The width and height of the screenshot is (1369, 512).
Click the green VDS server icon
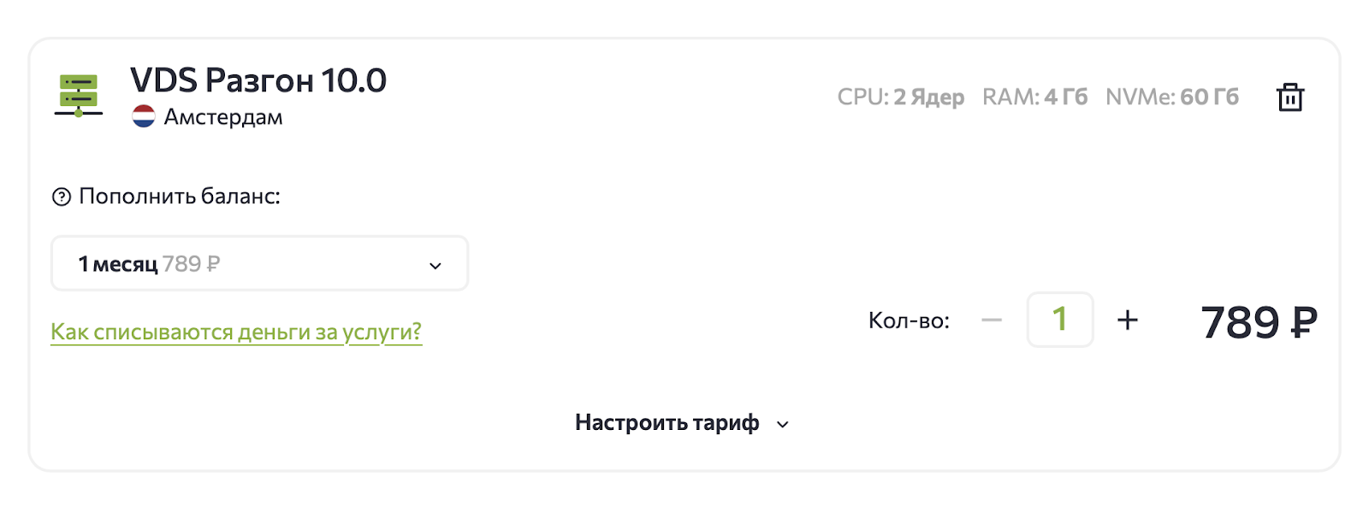click(79, 95)
